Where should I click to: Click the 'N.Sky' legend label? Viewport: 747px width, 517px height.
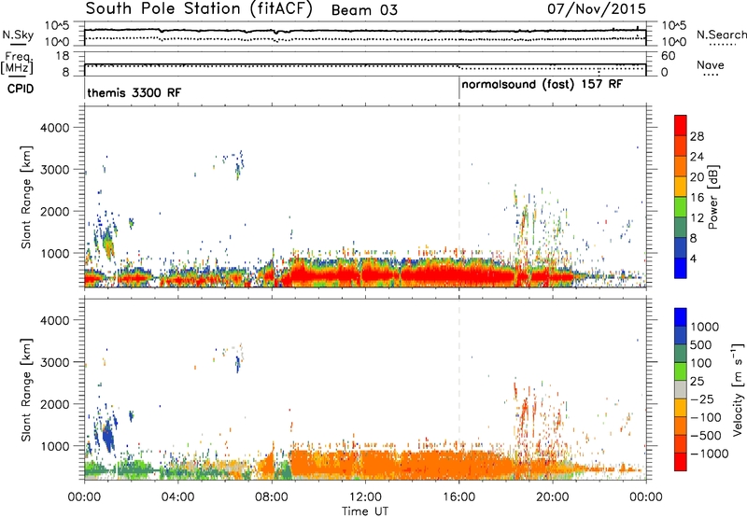point(18,35)
